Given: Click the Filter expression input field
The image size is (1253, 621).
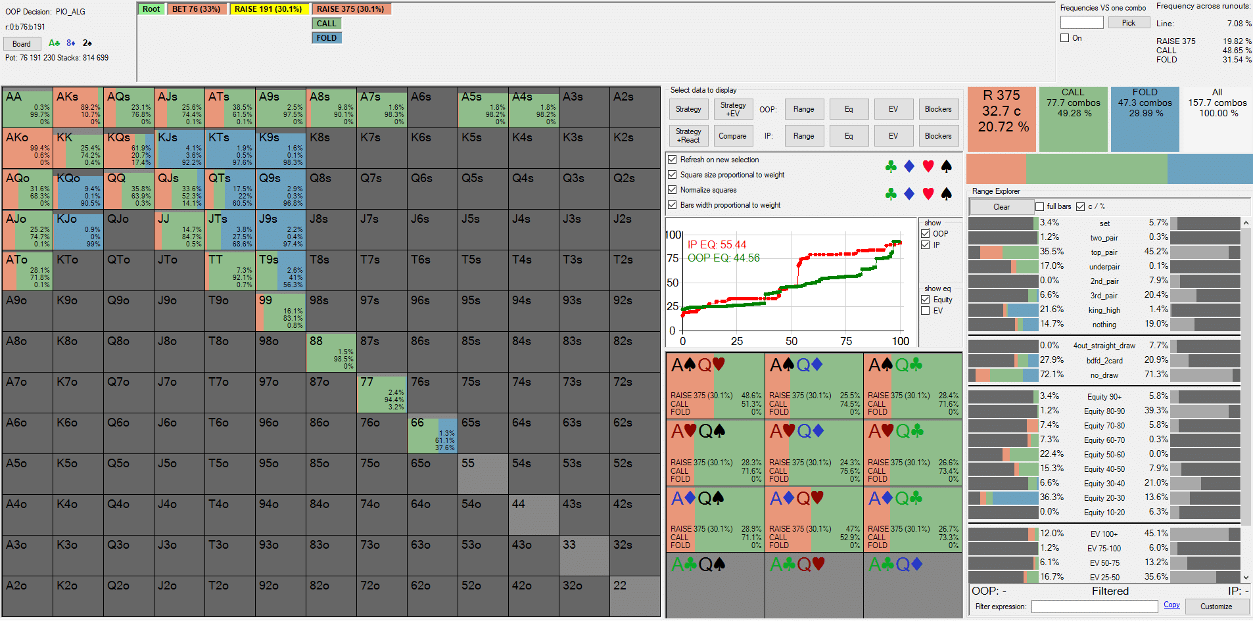Looking at the screenshot, I should (1094, 607).
